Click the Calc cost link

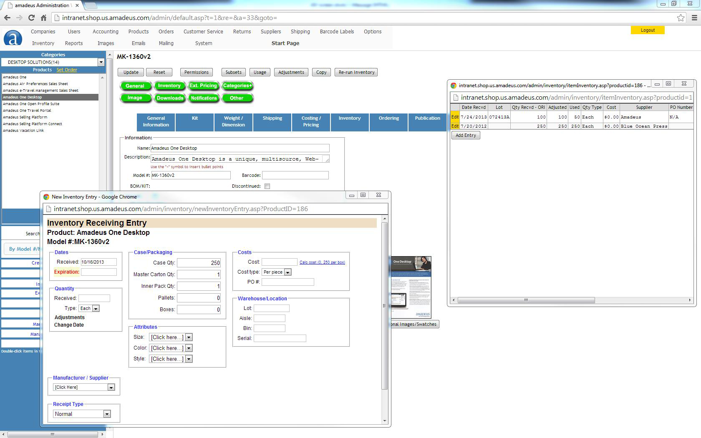[322, 262]
